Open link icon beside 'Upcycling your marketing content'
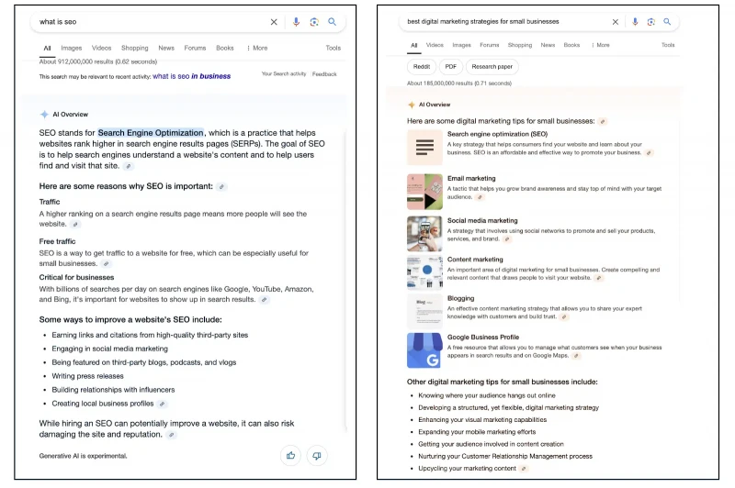This screenshot has width=735, height=488. (524, 469)
